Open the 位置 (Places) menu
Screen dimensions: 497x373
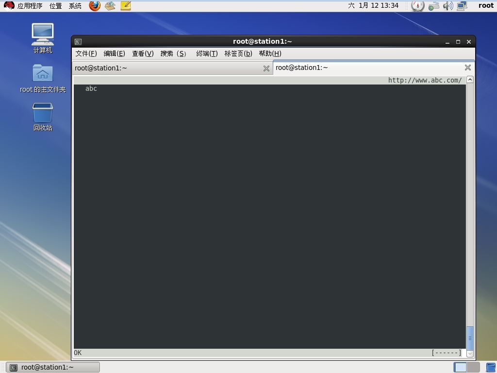pos(55,6)
